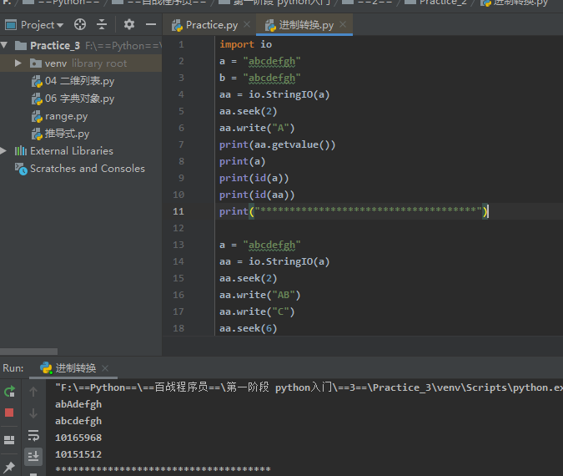Click the 进制转换.py breadcrumb at top
563x476 pixels.
(x=515, y=3)
